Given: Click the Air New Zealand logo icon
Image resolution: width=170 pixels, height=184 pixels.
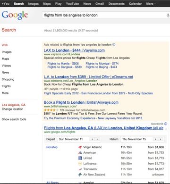Looking at the screenshot, I should (80, 175).
